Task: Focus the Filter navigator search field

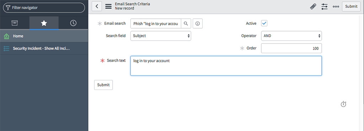Action: (44, 8)
